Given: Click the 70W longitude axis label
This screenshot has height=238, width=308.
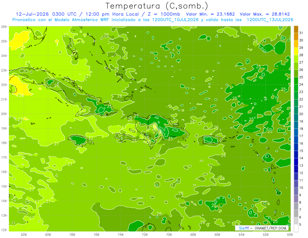Looking at the screenshot, I should pyautogui.click(x=169, y=234).
